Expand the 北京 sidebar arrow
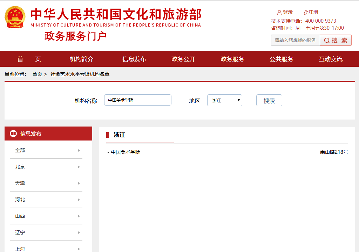 pos(79,167)
